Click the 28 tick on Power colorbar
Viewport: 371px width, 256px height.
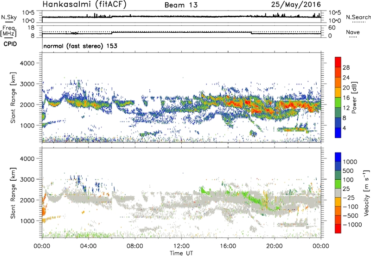pos(346,67)
